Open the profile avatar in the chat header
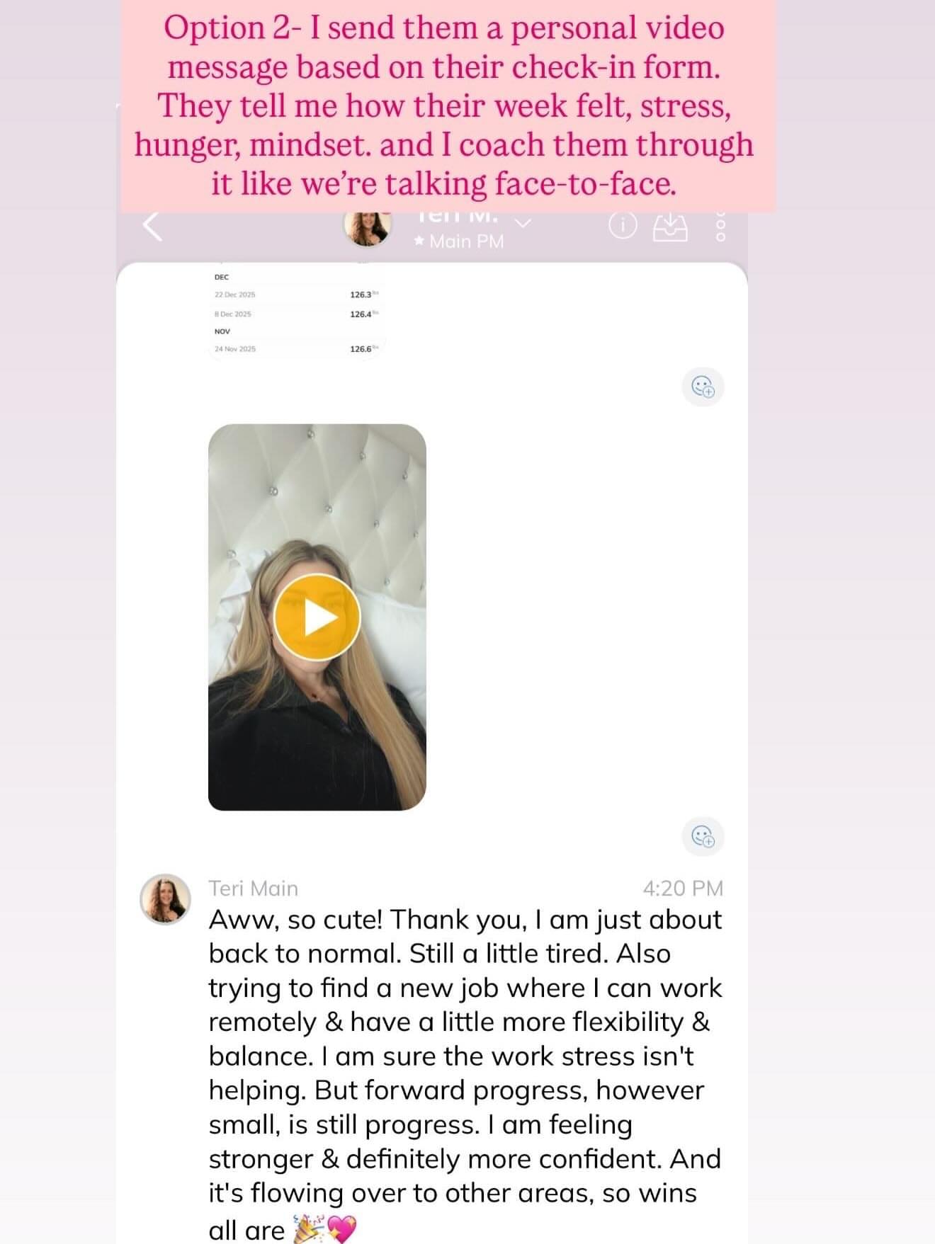 368,225
